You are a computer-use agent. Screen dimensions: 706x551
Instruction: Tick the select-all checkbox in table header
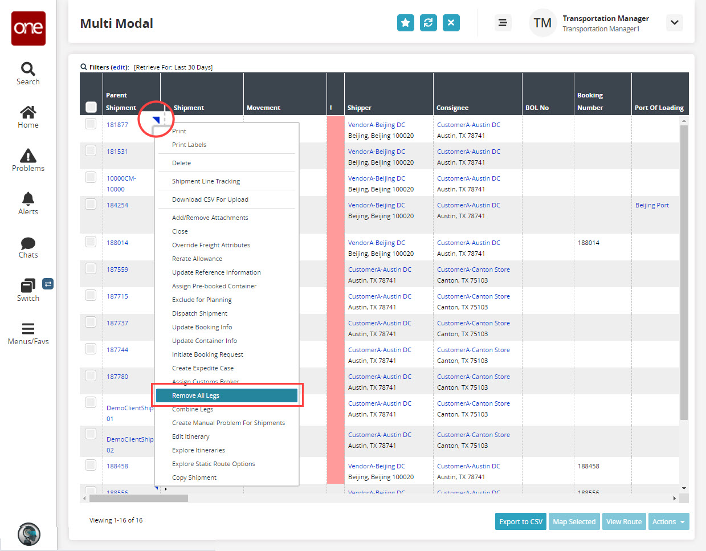pyautogui.click(x=91, y=107)
